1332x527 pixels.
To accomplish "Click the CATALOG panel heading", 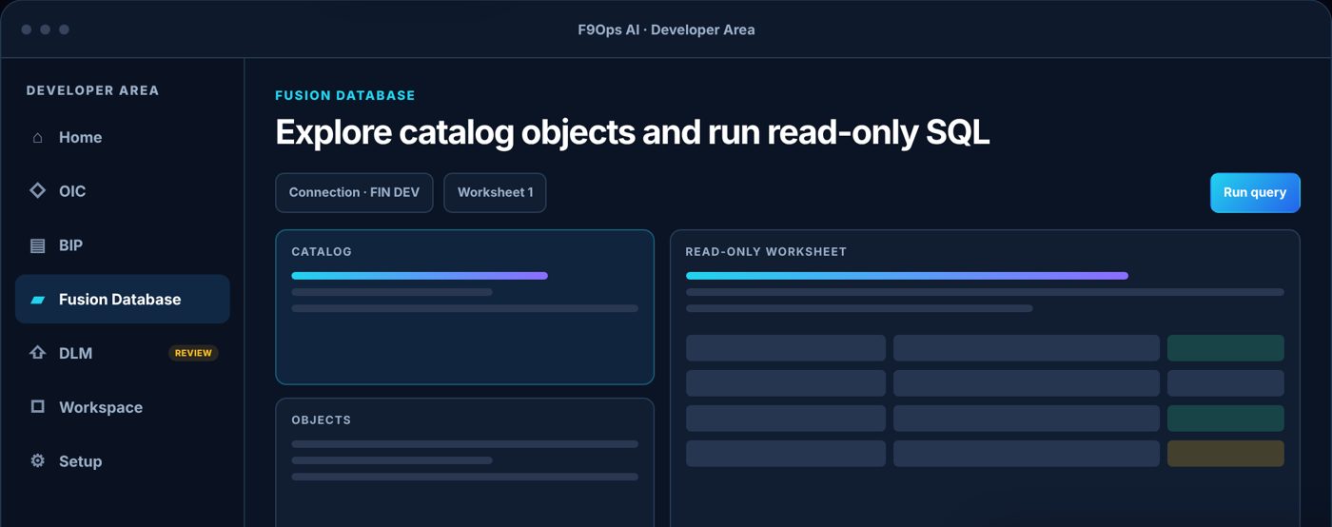I will pos(322,252).
